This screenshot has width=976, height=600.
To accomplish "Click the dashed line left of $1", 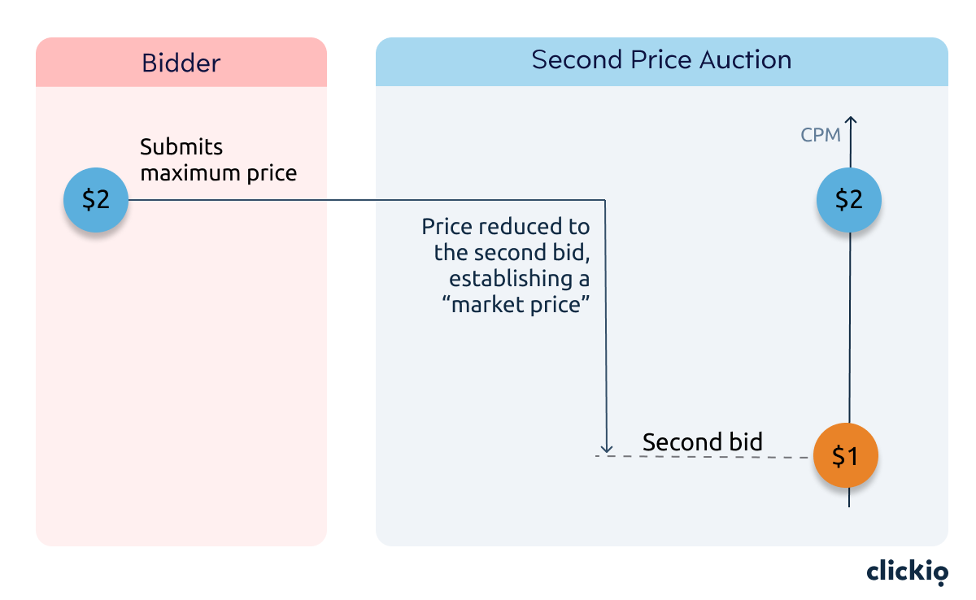I will (704, 457).
